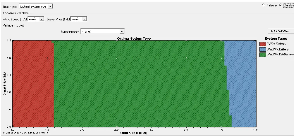Viewport: 296px width, 137px height.
Task: Select the Graphic radio button
Action: (280, 6)
